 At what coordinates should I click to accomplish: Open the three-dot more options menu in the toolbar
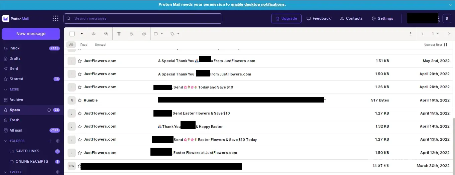pyautogui.click(x=411, y=34)
